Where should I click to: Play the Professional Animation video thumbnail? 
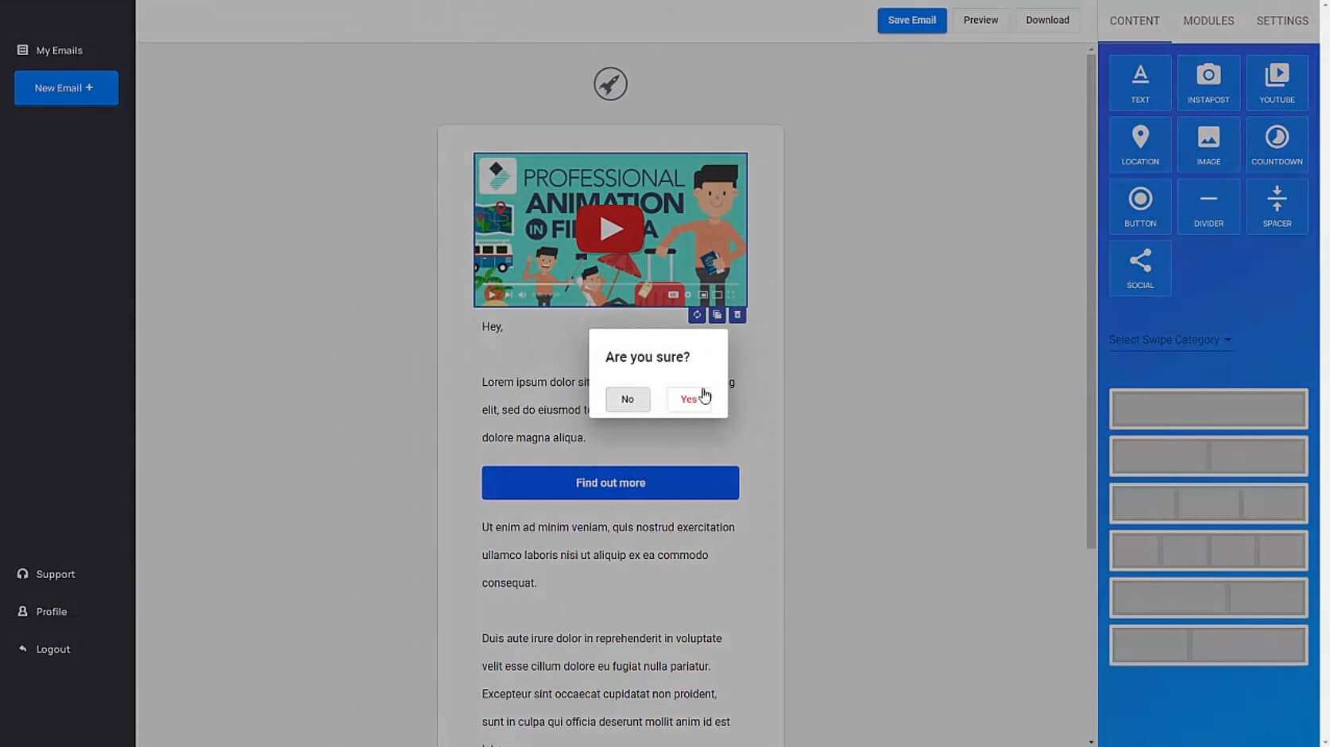[610, 229]
